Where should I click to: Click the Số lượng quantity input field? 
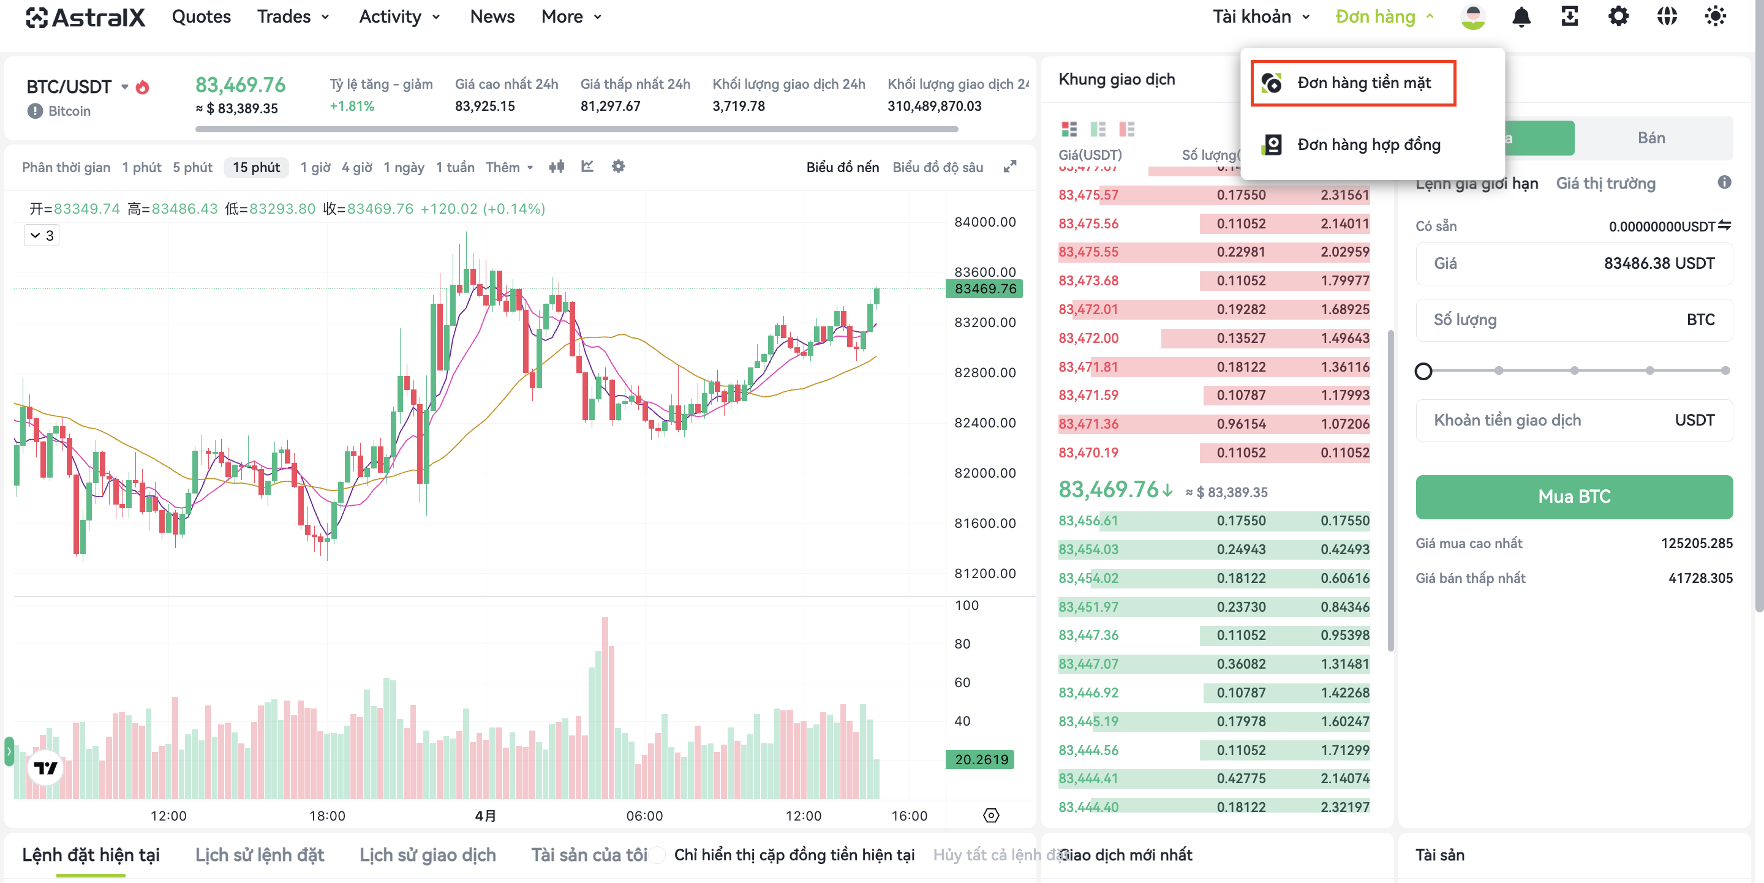pos(1574,320)
